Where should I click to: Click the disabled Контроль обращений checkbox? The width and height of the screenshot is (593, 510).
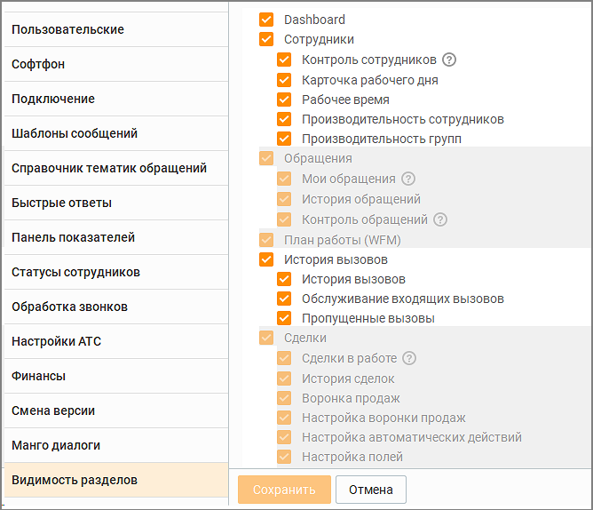point(284,219)
